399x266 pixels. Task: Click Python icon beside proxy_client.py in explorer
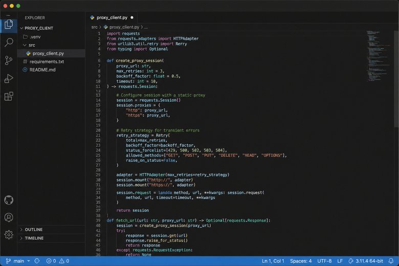pyautogui.click(x=28, y=53)
